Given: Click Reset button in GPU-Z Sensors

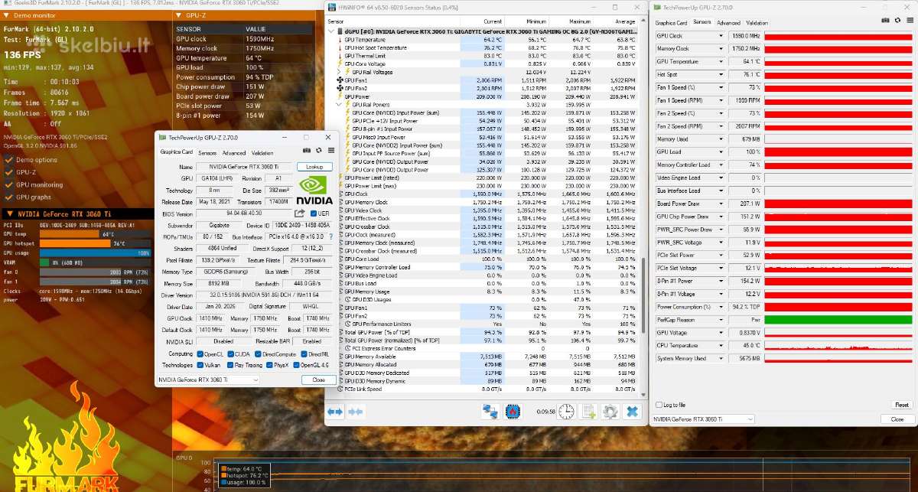Looking at the screenshot, I should (x=902, y=405).
